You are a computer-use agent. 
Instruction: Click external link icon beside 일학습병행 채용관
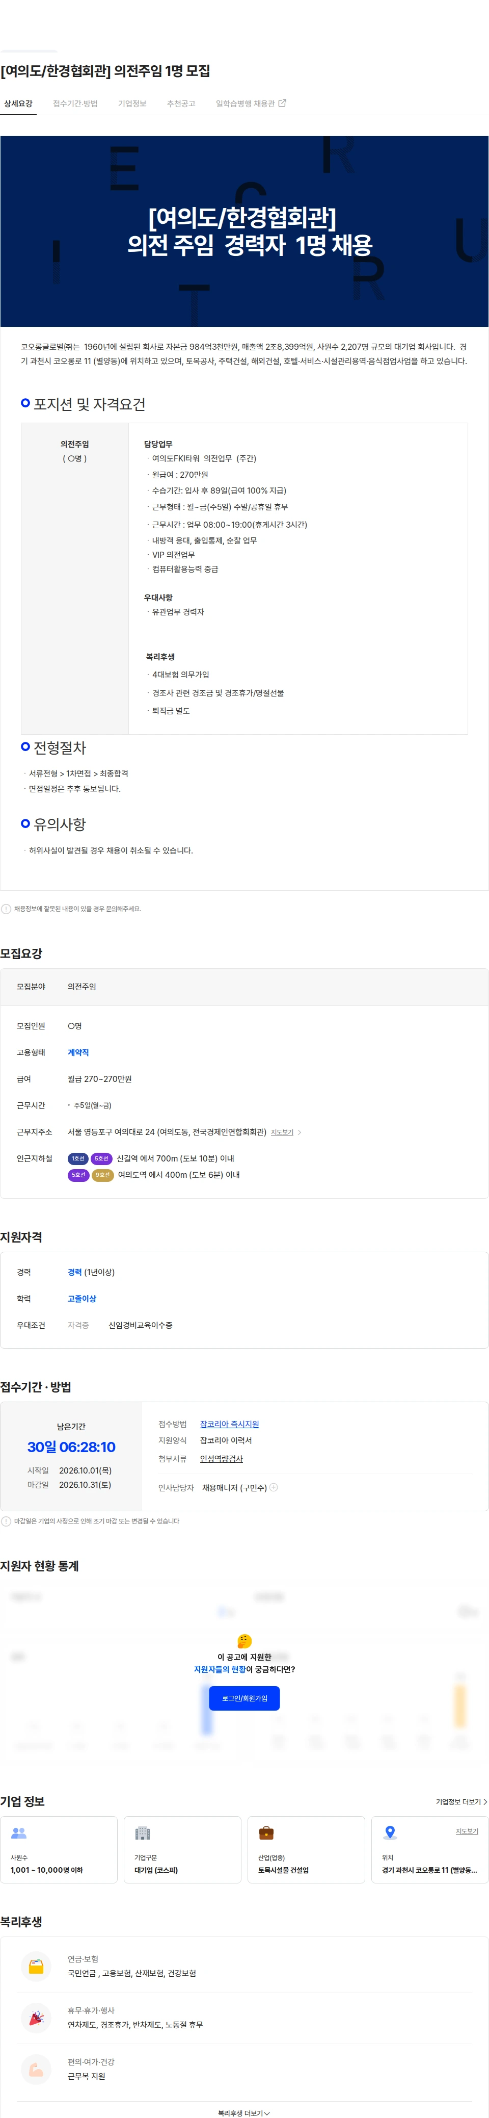[283, 103]
